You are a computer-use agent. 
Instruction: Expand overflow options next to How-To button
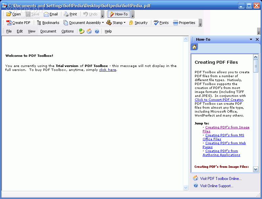click(133, 14)
